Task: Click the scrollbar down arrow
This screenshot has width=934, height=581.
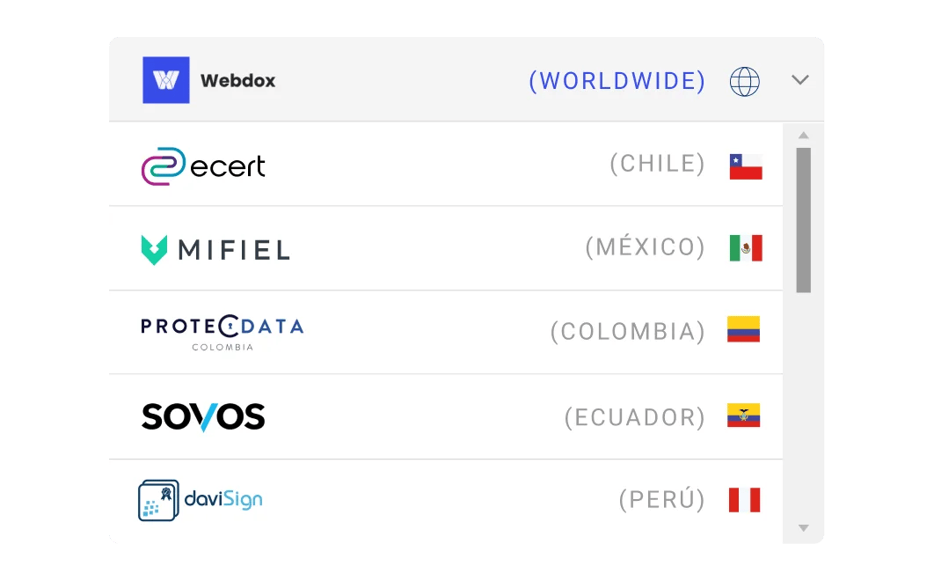Action: [804, 528]
